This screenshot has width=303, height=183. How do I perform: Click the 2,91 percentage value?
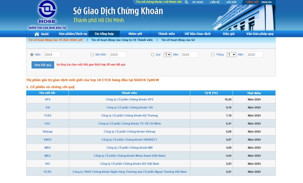point(229,172)
